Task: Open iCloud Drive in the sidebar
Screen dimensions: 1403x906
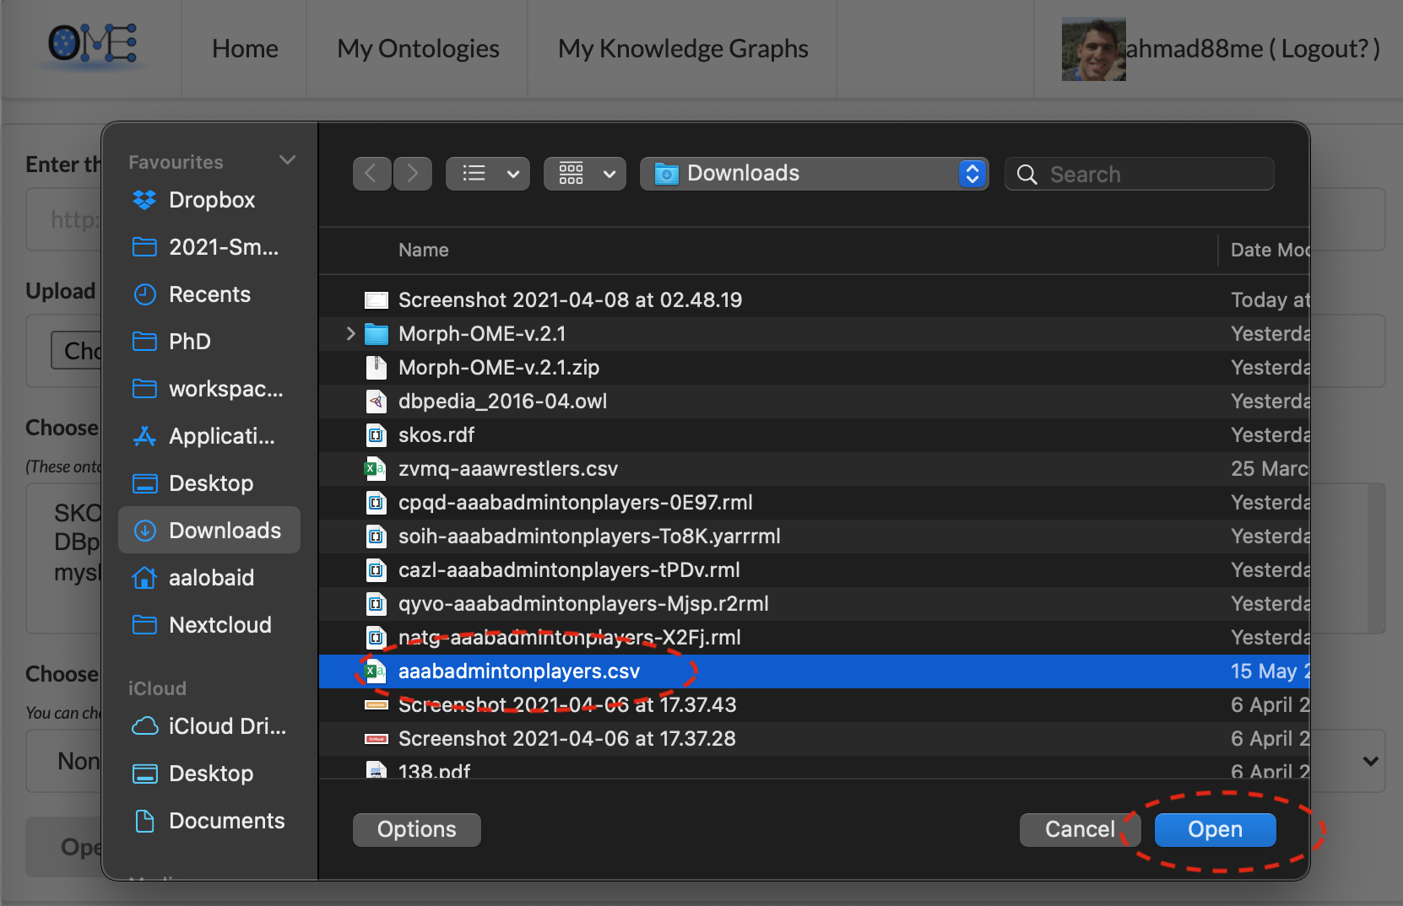Action: (x=226, y=726)
